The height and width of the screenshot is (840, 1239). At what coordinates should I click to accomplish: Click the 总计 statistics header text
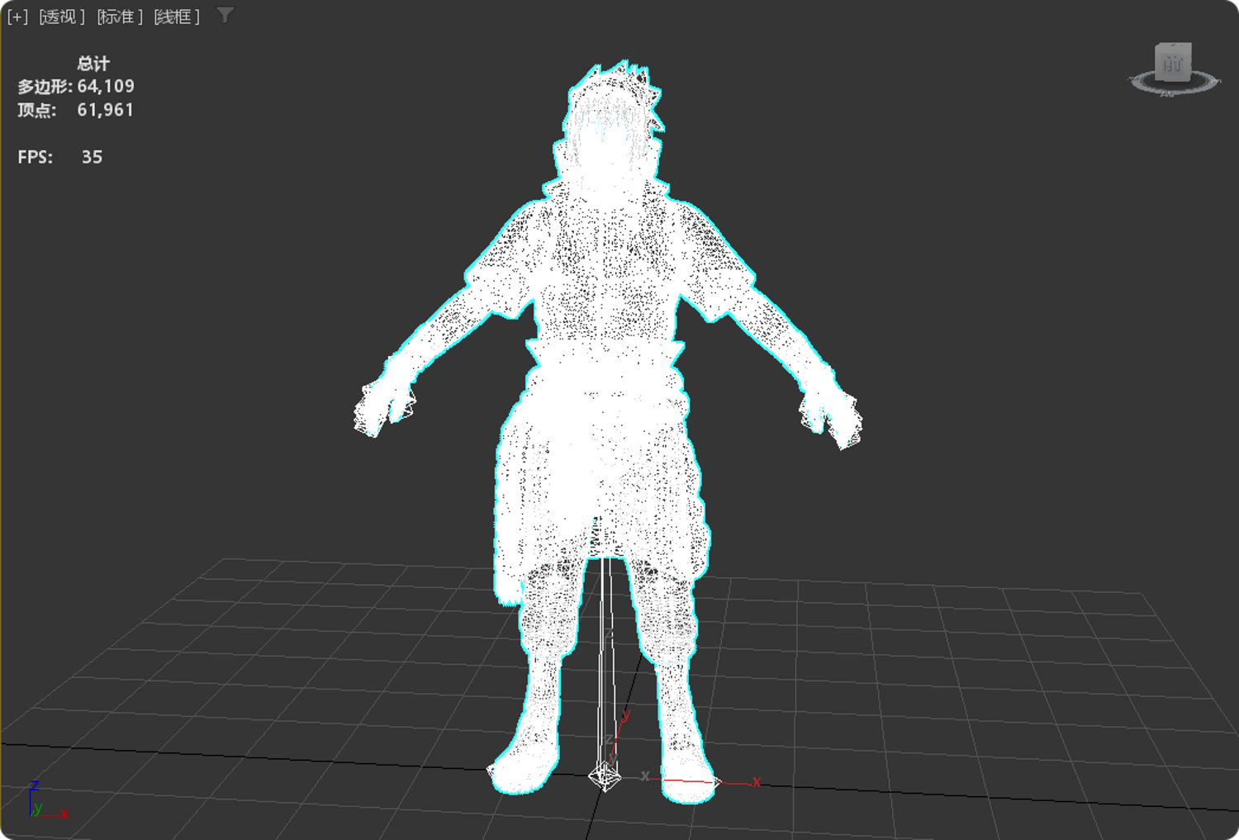click(x=93, y=64)
